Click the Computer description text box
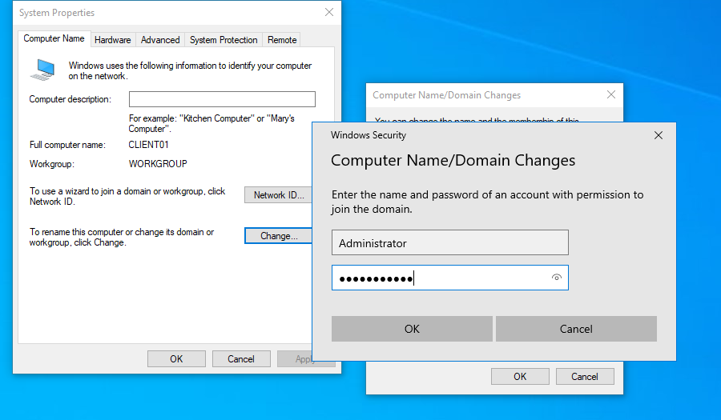Viewport: 721px width, 420px height. coord(222,99)
